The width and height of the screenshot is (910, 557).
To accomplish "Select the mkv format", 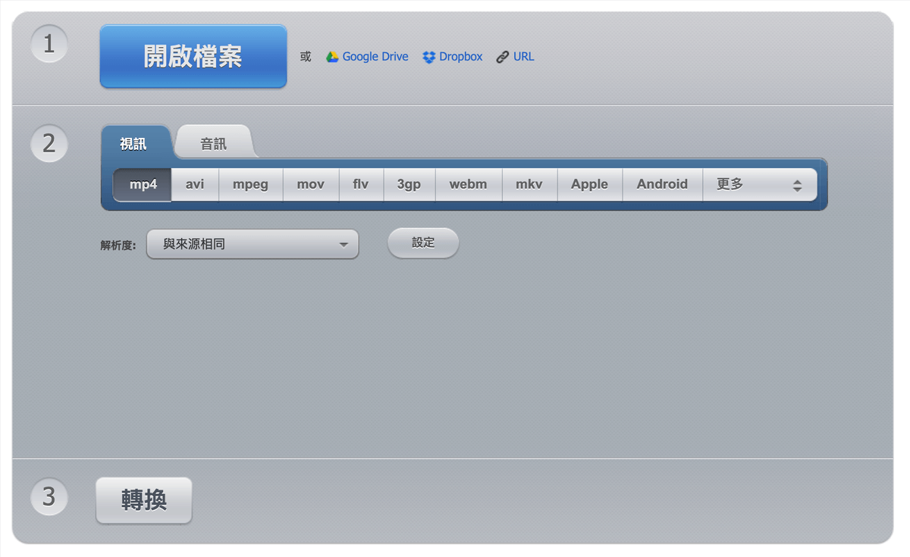I will coord(529,184).
